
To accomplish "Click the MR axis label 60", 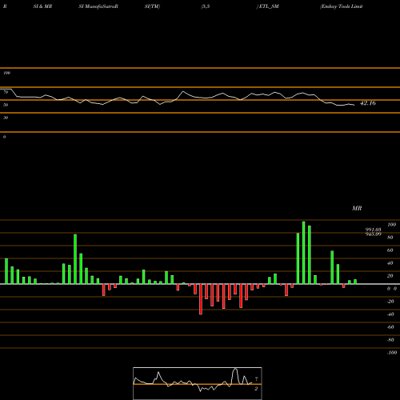I will click(x=390, y=250).
